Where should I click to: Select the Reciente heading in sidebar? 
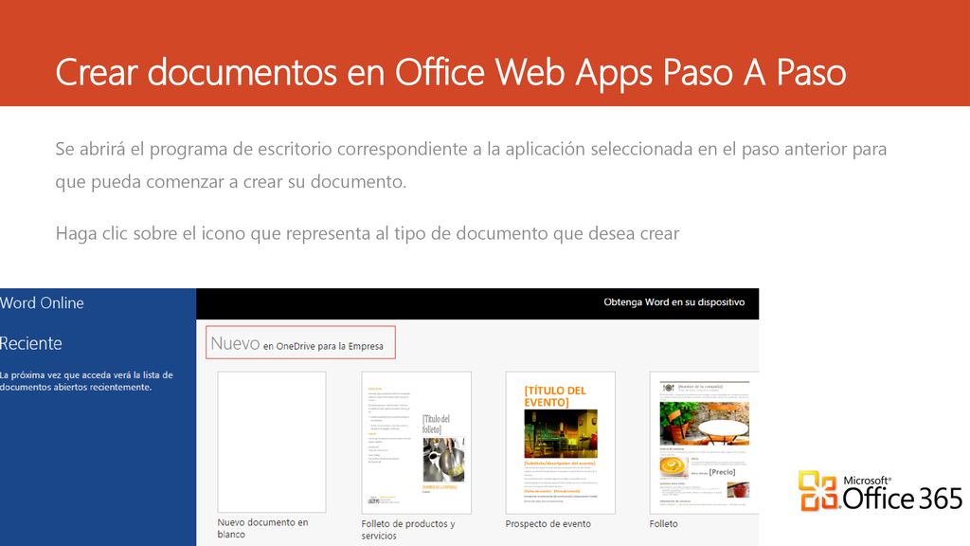click(31, 343)
